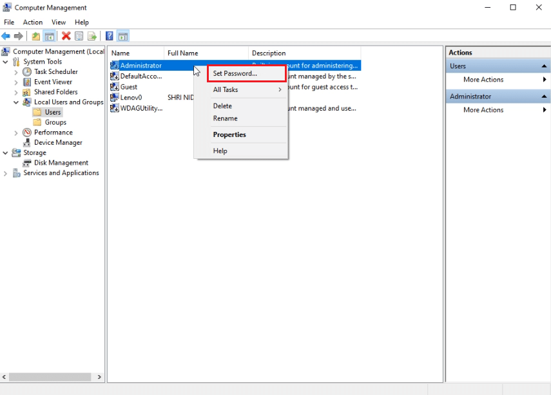The height and width of the screenshot is (395, 551).
Task: Click the Back arrow toolbar icon
Action: [x=6, y=36]
